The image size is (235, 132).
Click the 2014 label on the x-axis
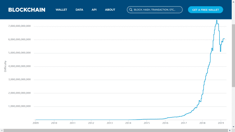pos(128,123)
